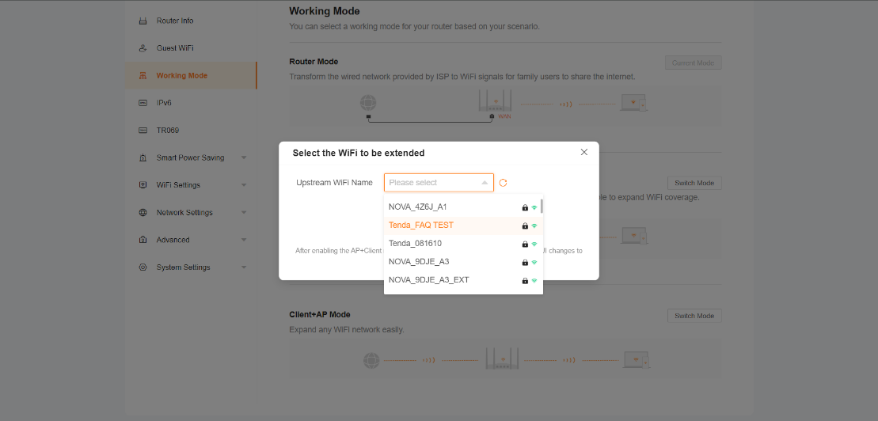Click the refresh WiFi list icon
Screen dimensions: 878x421
pos(503,183)
